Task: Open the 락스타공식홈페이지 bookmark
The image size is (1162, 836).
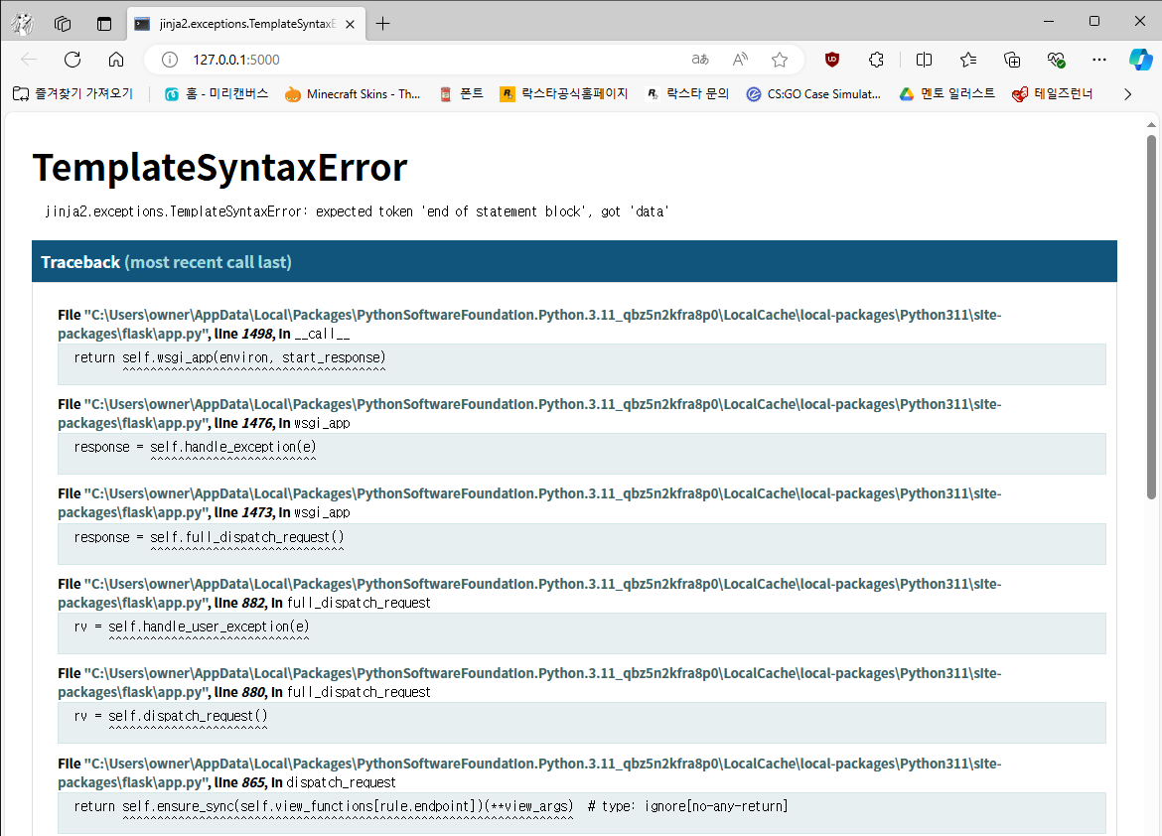Action: (564, 93)
